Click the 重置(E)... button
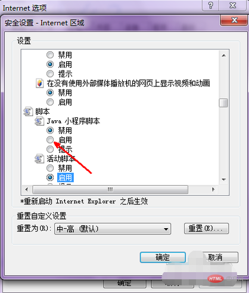The width and height of the screenshot is (249, 293). (206, 229)
